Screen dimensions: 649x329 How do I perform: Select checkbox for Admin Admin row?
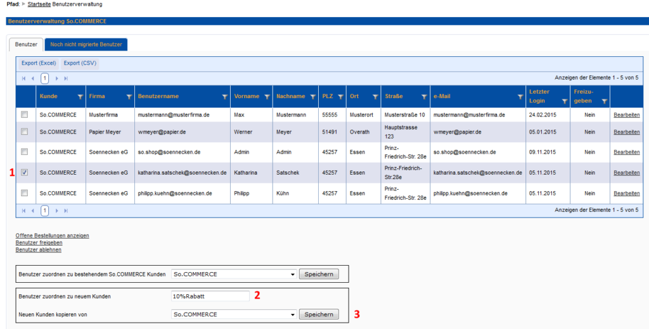25,152
